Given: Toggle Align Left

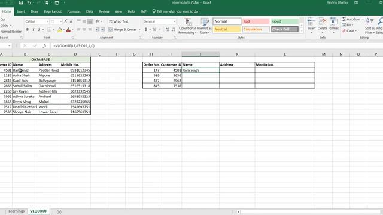Looking at the screenshot, I should point(78,29).
